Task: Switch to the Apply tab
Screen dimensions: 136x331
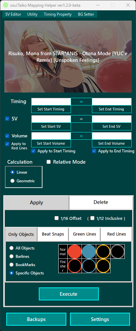Action: coord(36,203)
